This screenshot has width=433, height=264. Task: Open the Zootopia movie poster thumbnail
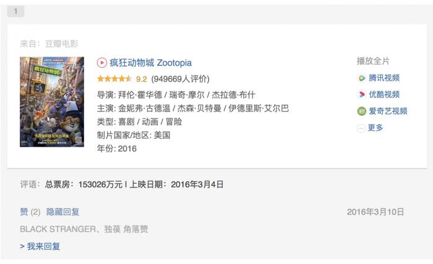point(52,102)
